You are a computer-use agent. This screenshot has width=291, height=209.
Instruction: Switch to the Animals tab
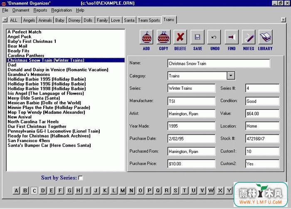click(x=45, y=20)
